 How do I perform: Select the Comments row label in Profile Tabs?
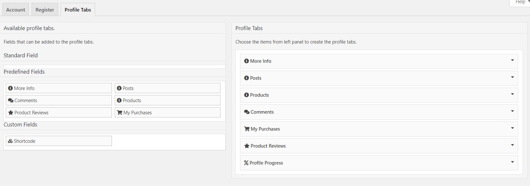[x=262, y=112]
